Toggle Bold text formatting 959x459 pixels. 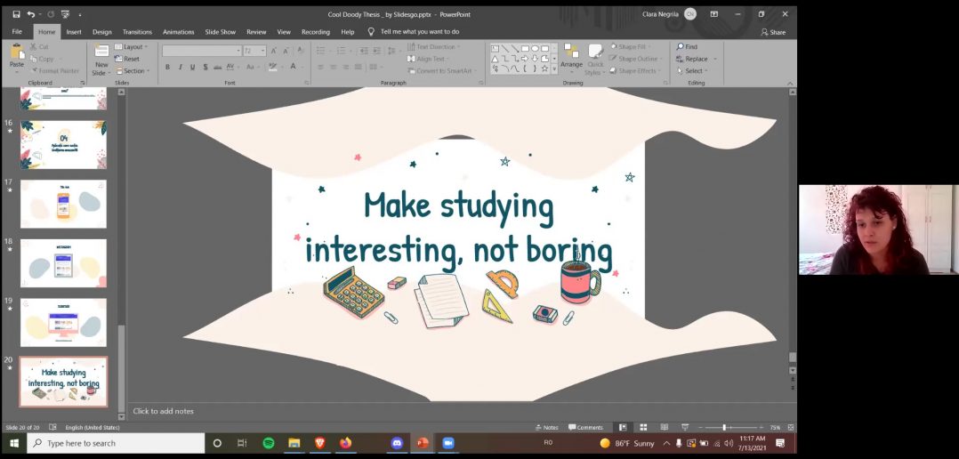[167, 67]
